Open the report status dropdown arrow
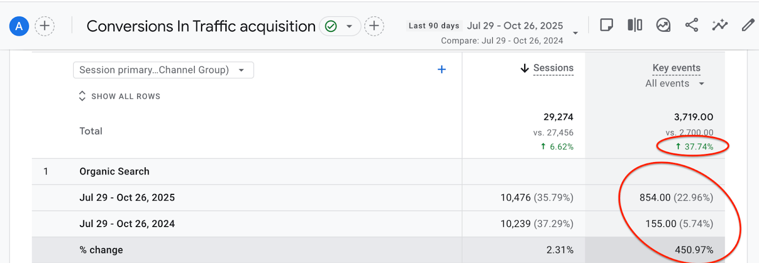Image resolution: width=759 pixels, height=263 pixels. [350, 26]
